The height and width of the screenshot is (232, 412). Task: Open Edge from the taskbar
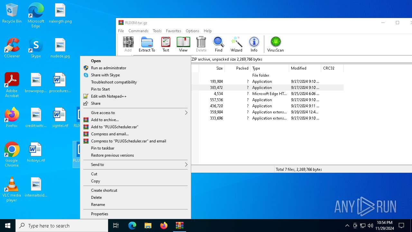pos(132,226)
